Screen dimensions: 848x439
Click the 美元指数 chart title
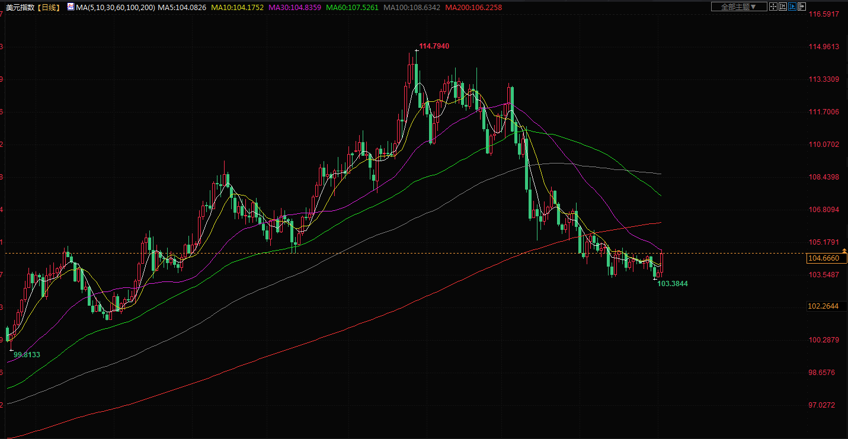point(20,7)
